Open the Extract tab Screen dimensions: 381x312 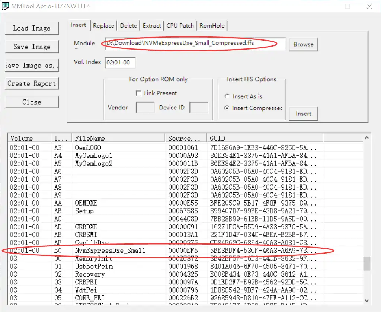[x=152, y=26]
